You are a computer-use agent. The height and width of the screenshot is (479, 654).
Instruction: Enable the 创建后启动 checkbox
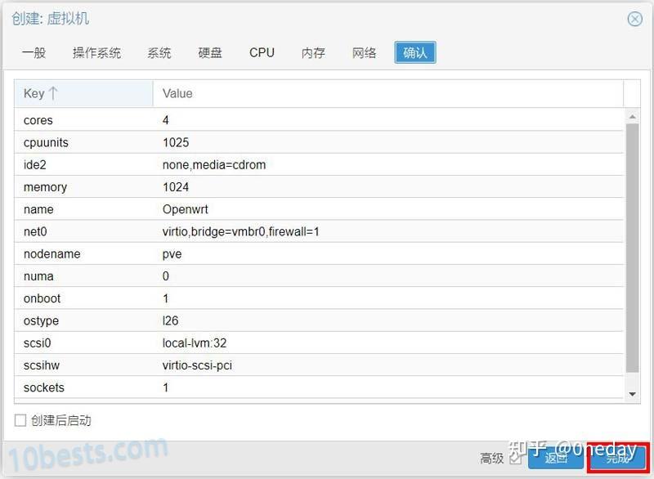tap(19, 420)
